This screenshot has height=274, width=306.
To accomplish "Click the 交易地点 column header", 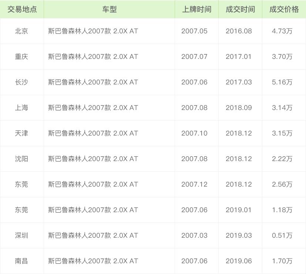I will 22,9.
